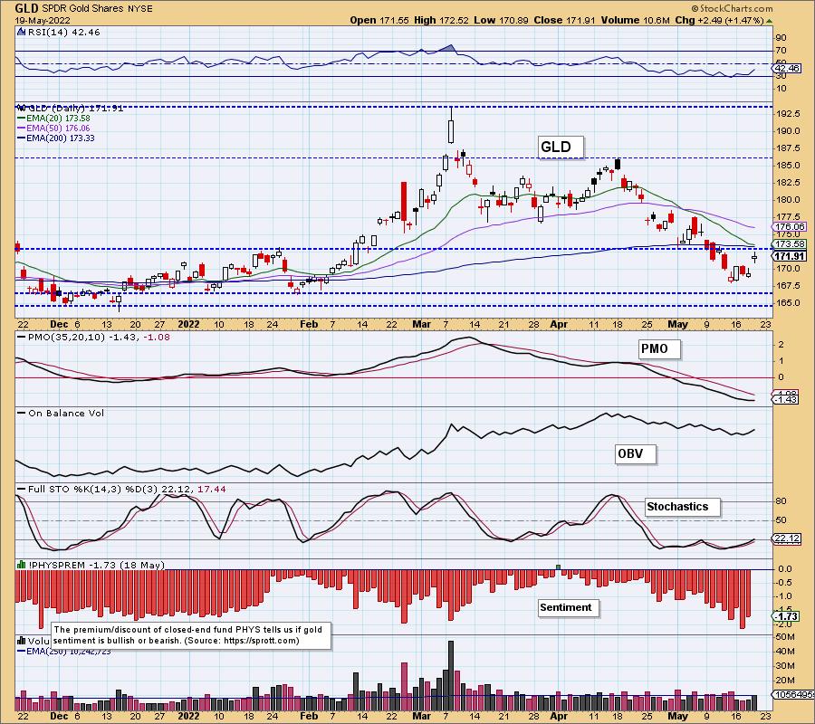The image size is (815, 724).
Task: Click the 171.91 last-price tag on the right axis
Action: pyautogui.click(x=789, y=257)
